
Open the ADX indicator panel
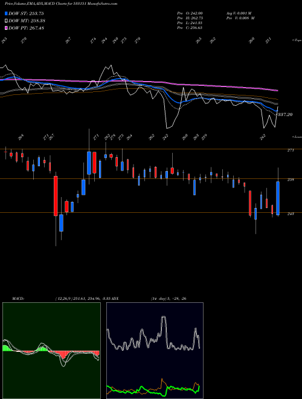tap(155, 351)
